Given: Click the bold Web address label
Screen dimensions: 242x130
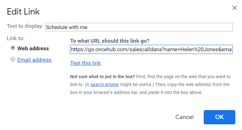Looking at the screenshot, I should pos(33,48).
